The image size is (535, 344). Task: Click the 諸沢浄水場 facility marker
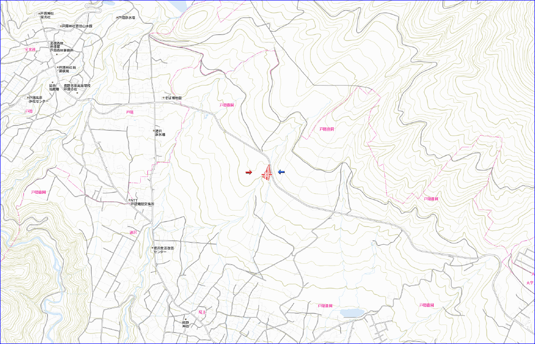coord(154,131)
